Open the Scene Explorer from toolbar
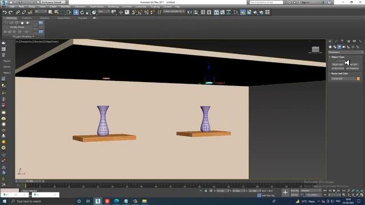The image size is (365, 205). (x=203, y=13)
